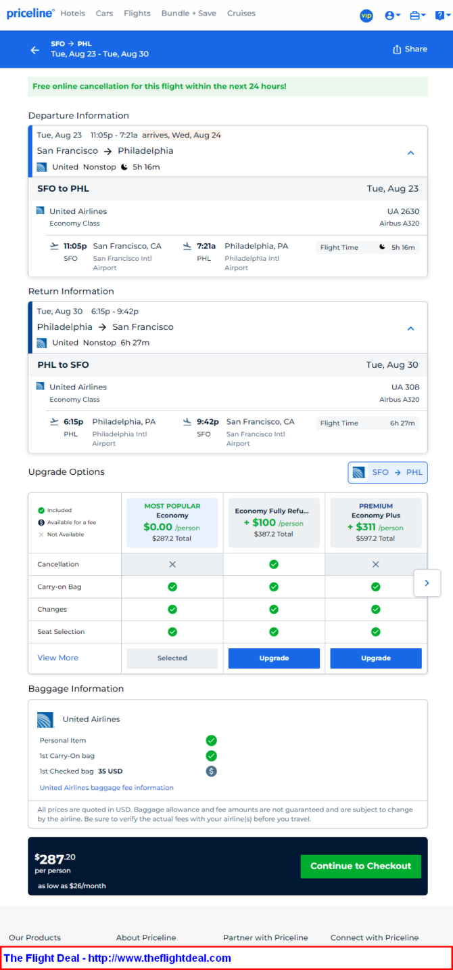The width and height of the screenshot is (453, 970).
Task: Select the SFO → PHL upgrade segment tab
Action: click(x=387, y=472)
